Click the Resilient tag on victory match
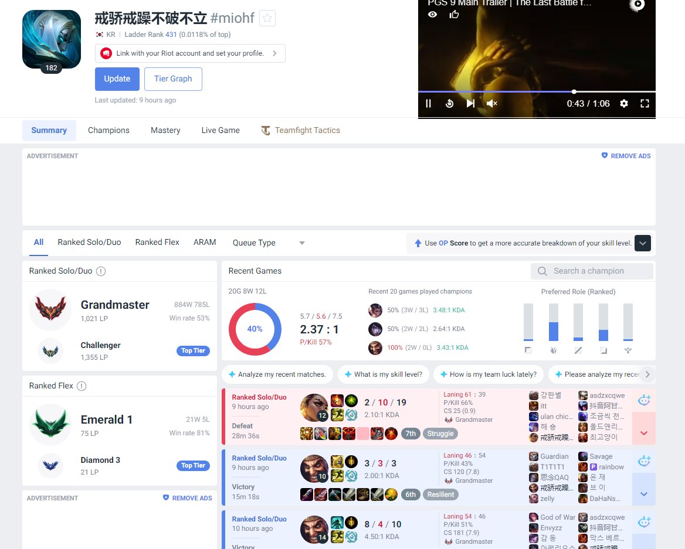 (440, 495)
